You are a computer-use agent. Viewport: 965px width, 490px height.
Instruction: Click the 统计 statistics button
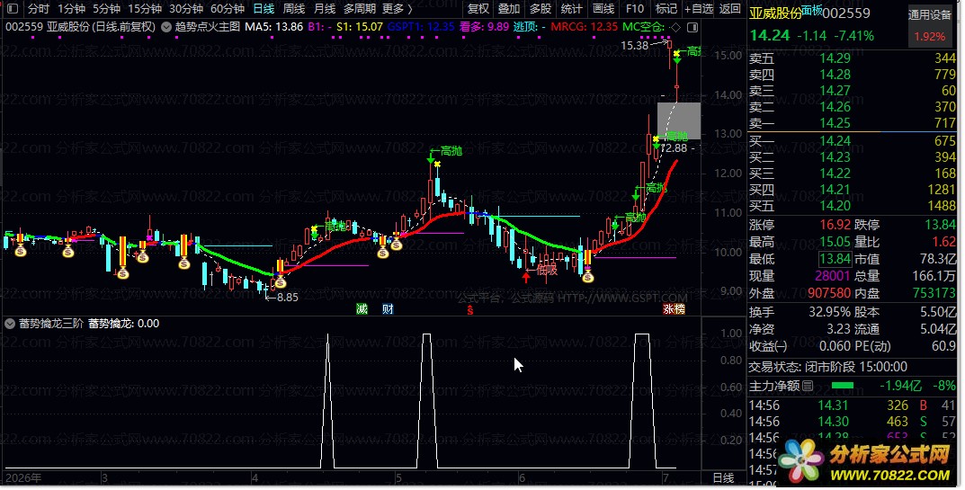tap(572, 9)
